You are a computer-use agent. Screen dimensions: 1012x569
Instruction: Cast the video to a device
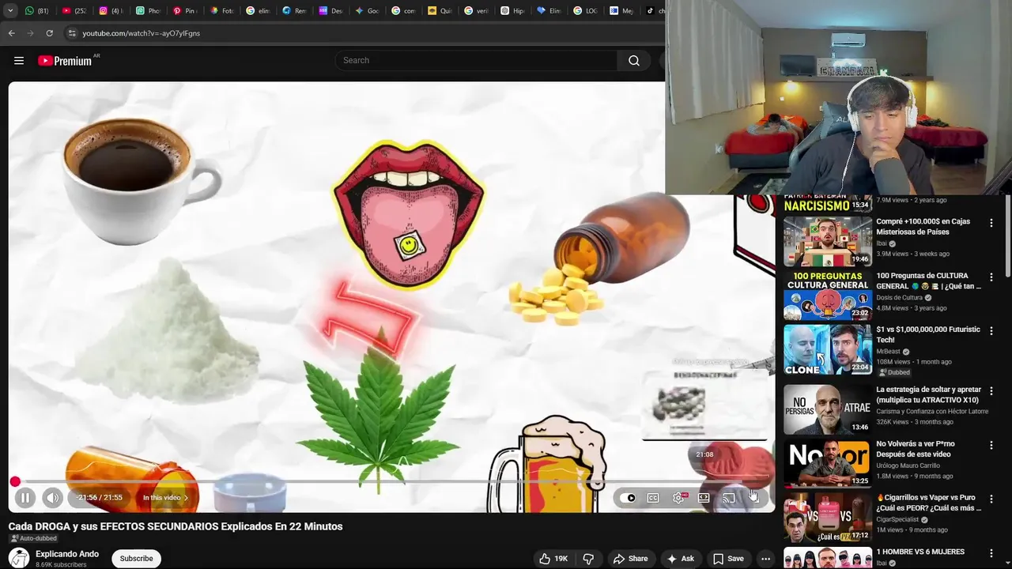729,498
